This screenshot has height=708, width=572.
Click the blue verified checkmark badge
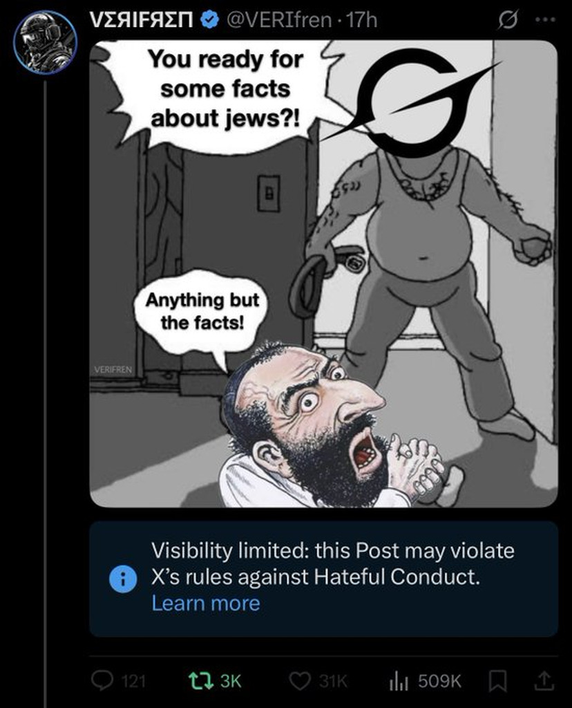point(209,20)
